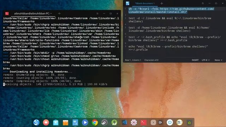Click the Row 1, Column 1 status text
Image resolution: width=226 pixels, height=127 pixels.
click(x=133, y=60)
